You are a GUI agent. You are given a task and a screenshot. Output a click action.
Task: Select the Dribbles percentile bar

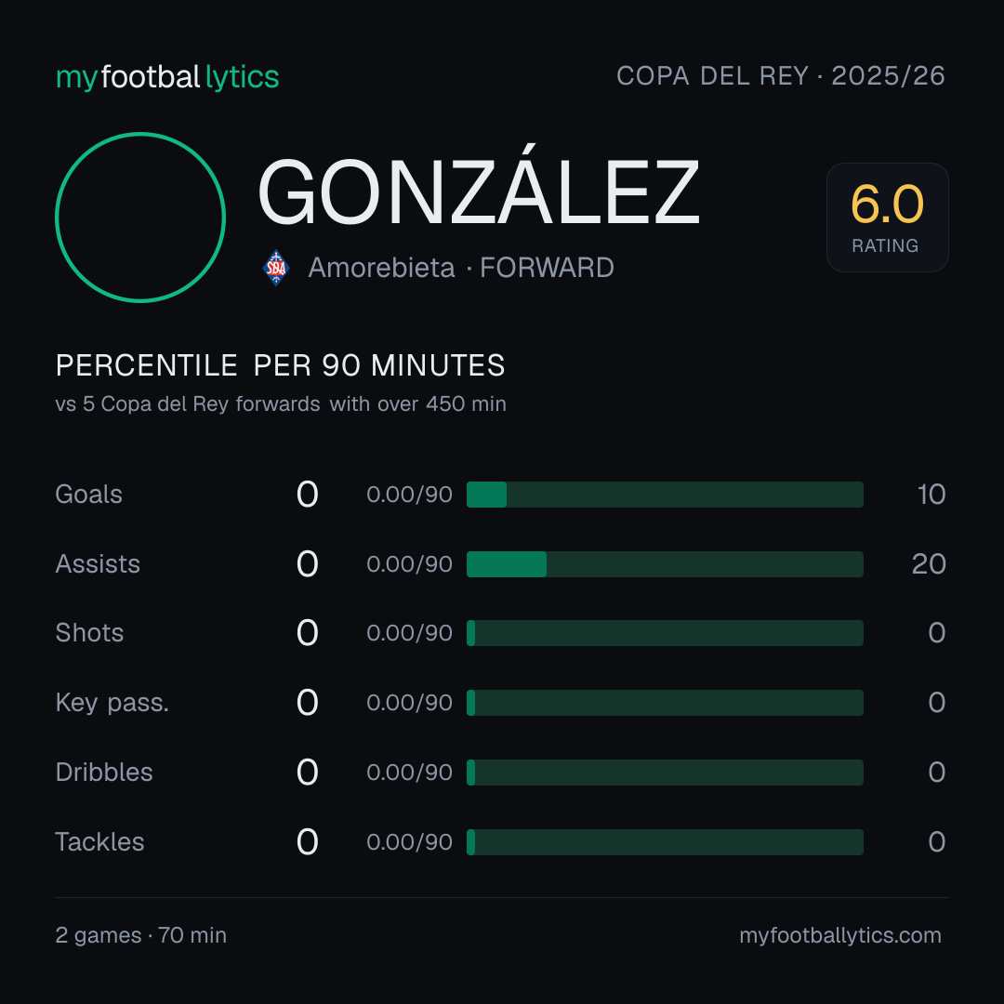665,773
